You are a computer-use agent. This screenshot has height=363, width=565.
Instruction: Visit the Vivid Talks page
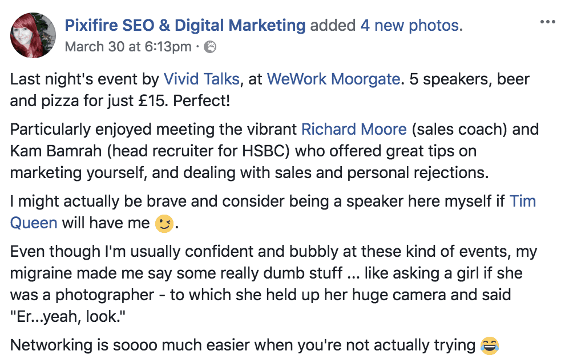[201, 79]
